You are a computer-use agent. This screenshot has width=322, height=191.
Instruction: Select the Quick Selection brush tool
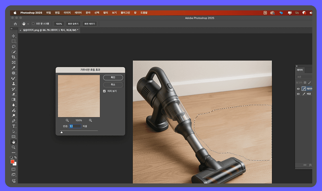14,52
